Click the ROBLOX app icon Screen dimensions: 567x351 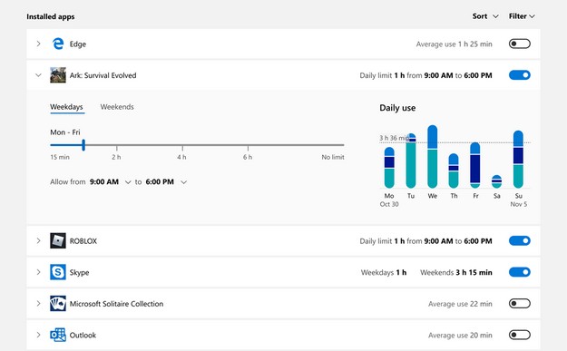pos(58,240)
